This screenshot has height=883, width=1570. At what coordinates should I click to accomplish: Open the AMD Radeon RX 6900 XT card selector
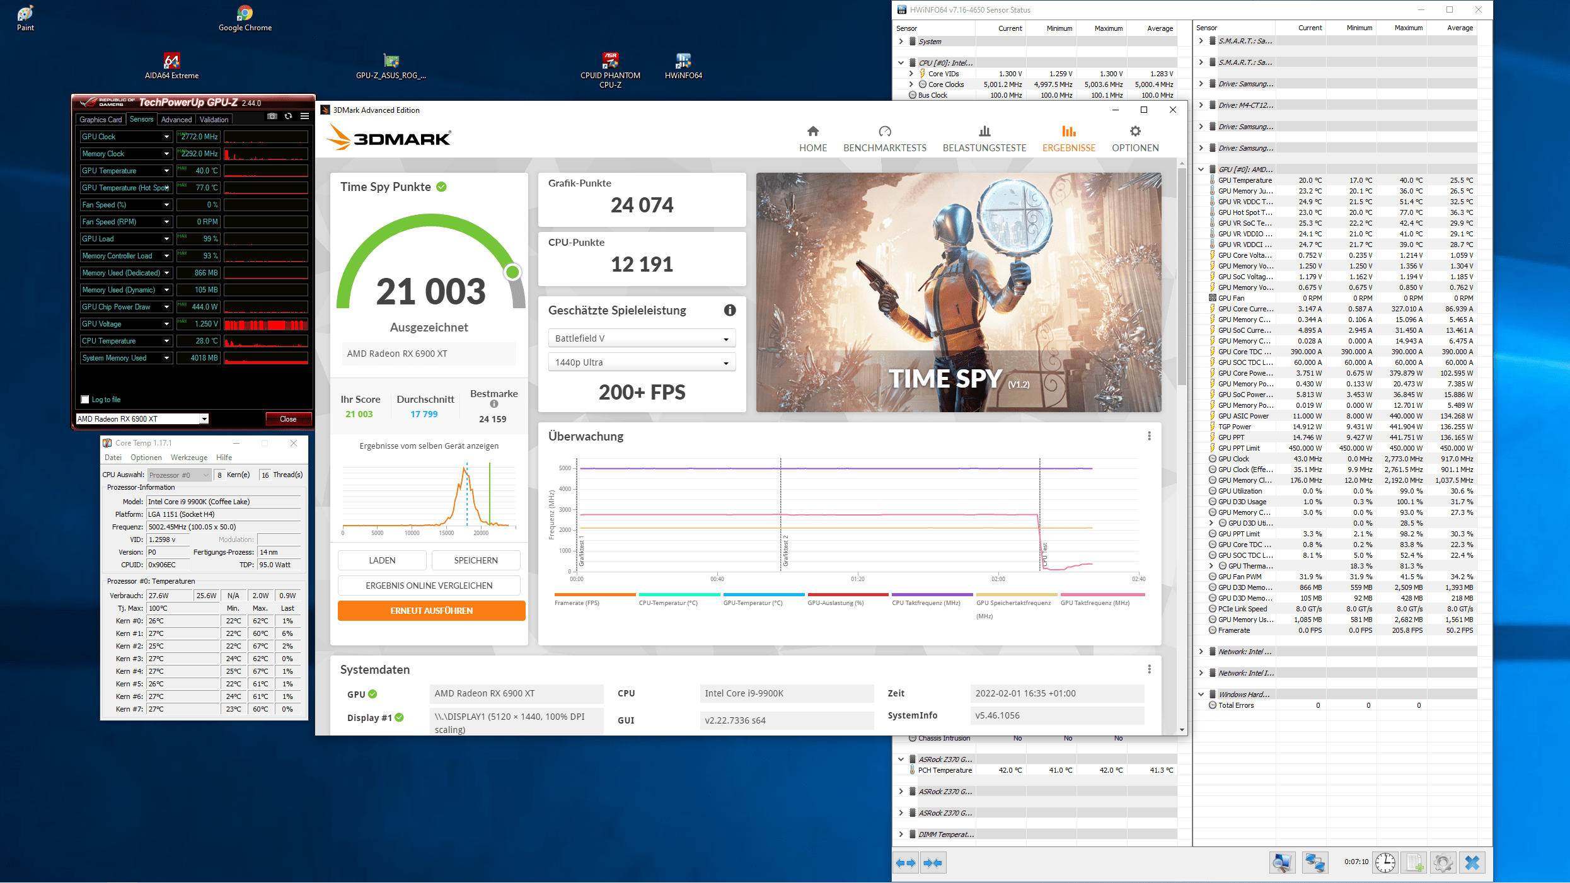[x=142, y=419]
